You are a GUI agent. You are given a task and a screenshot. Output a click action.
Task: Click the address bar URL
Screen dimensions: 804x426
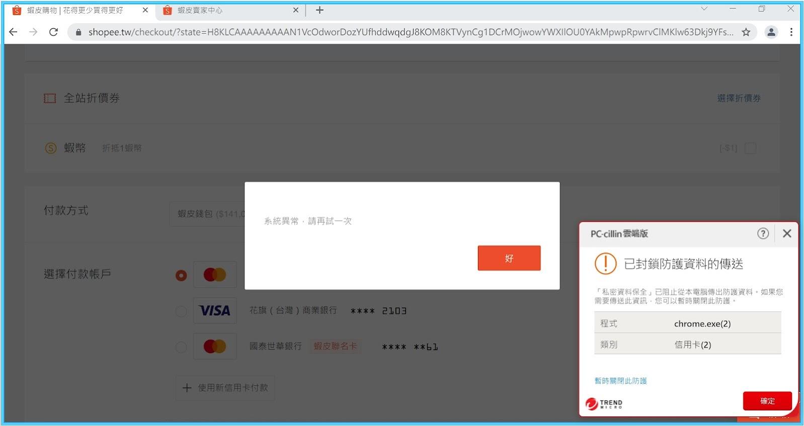(x=411, y=32)
